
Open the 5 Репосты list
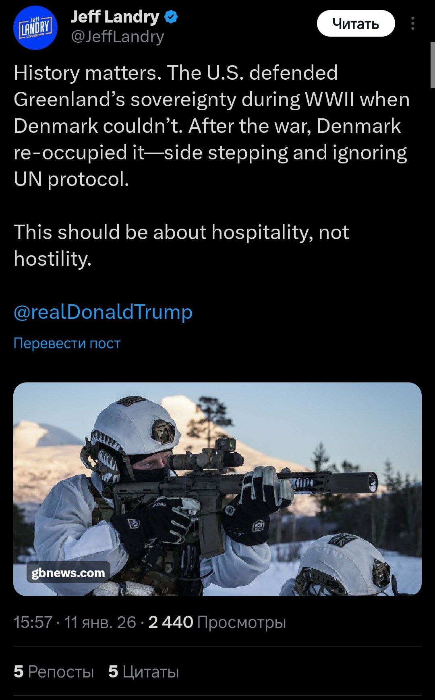tap(54, 671)
